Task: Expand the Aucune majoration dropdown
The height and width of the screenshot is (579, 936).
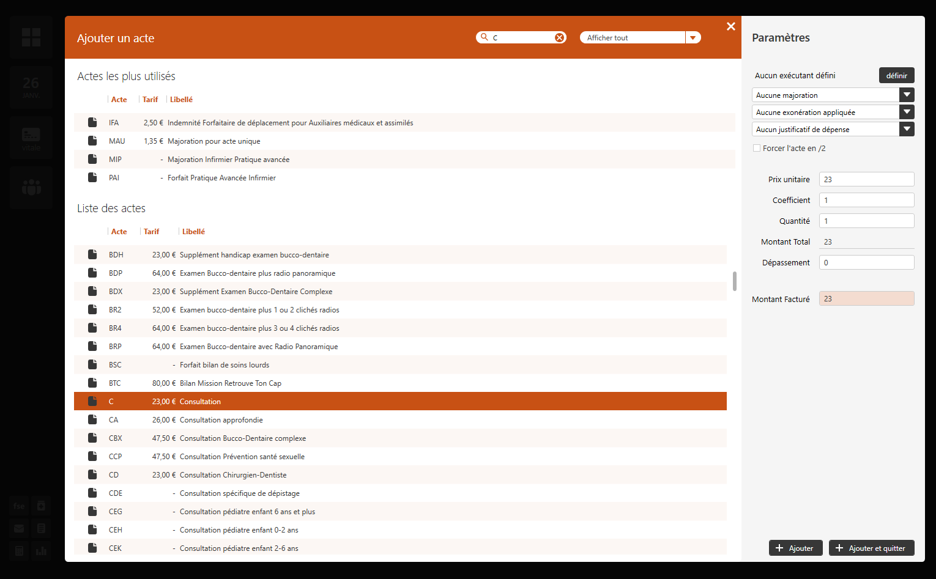Action: point(907,95)
